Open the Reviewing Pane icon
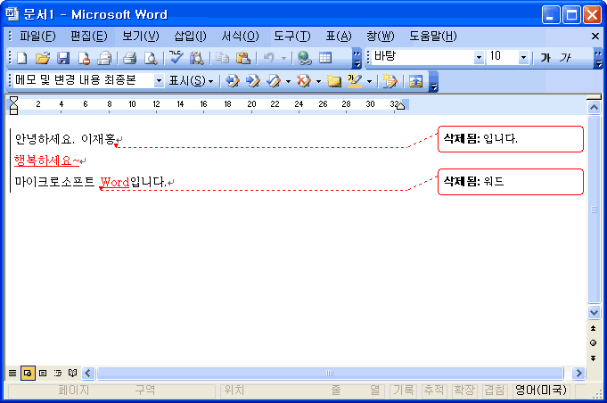 414,81
